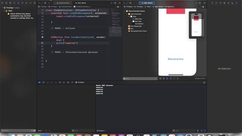Open related items menu in code editor
This screenshot has height=136, width=242.
[x=45, y=3]
